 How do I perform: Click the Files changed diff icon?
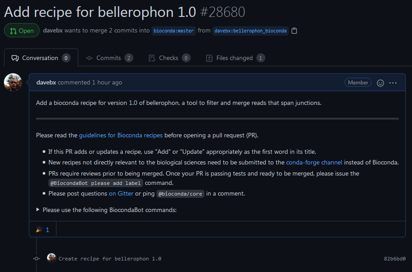pyautogui.click(x=209, y=58)
